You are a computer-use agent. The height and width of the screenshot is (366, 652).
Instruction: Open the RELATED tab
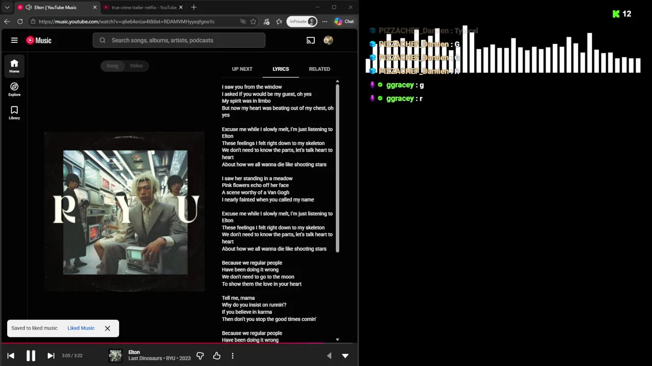(x=319, y=69)
